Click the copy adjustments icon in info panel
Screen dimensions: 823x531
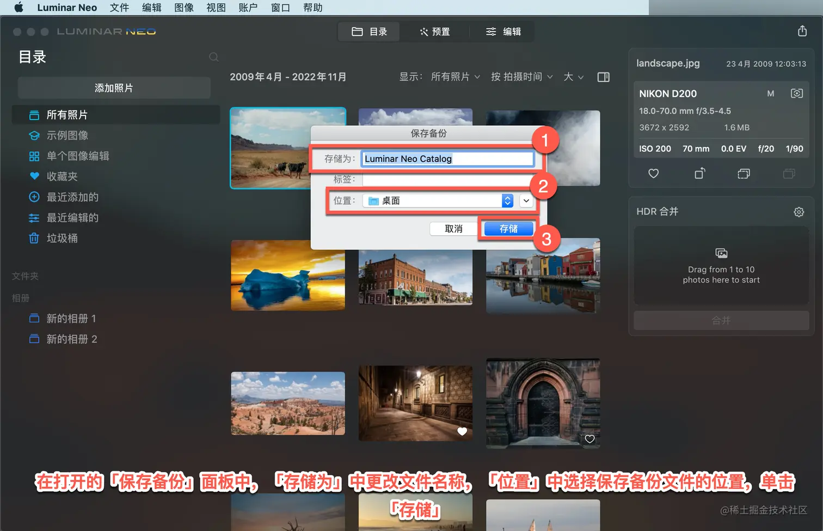pyautogui.click(x=744, y=174)
